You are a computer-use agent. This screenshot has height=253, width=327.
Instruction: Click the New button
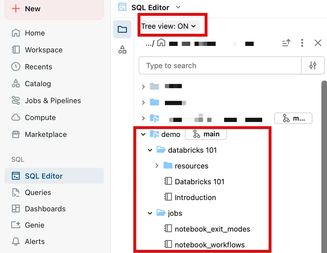click(54, 9)
